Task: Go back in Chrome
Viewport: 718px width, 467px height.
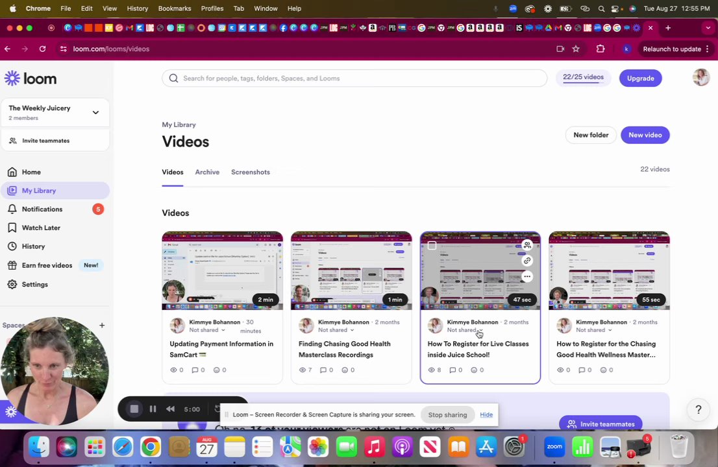Action: 7,49
